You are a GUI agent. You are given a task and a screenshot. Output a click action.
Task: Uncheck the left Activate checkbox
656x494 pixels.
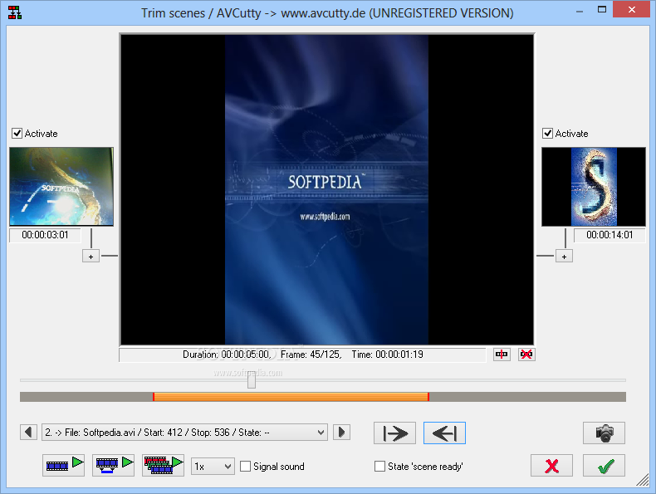click(17, 134)
